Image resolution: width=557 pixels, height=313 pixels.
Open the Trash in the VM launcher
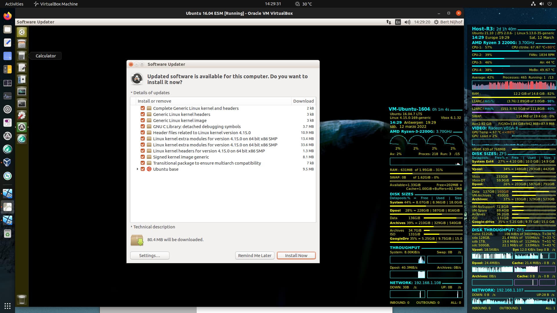coord(22,300)
